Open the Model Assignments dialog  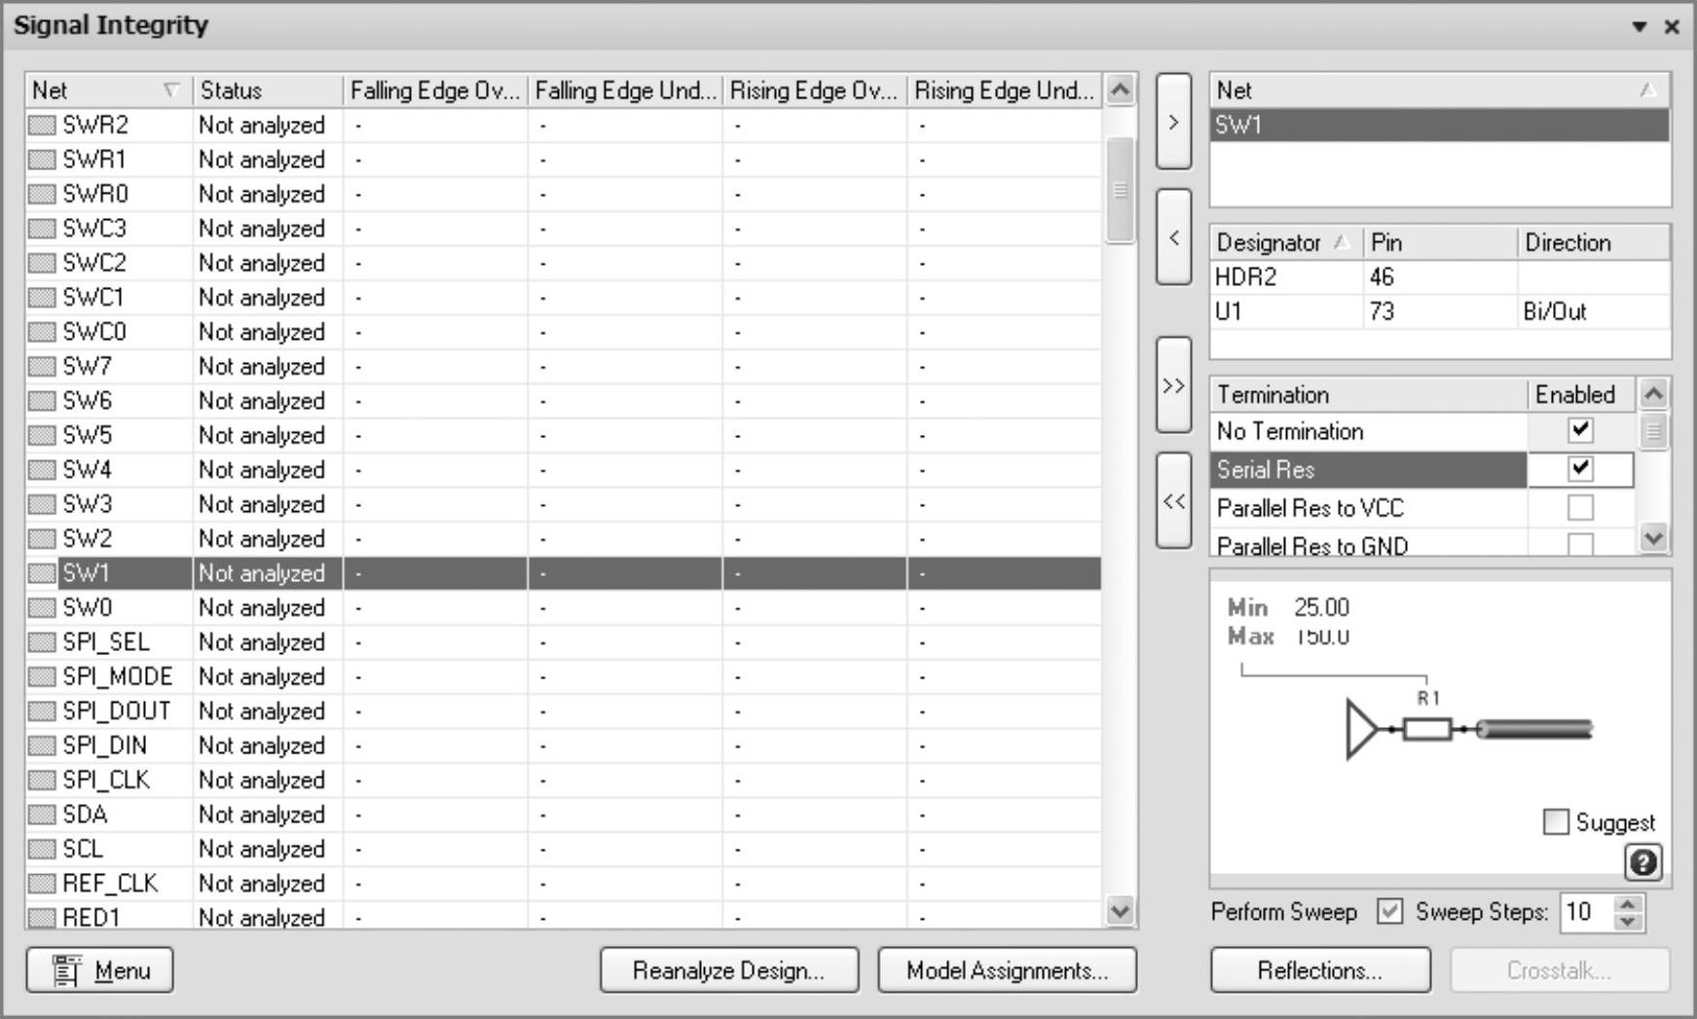1007,970
